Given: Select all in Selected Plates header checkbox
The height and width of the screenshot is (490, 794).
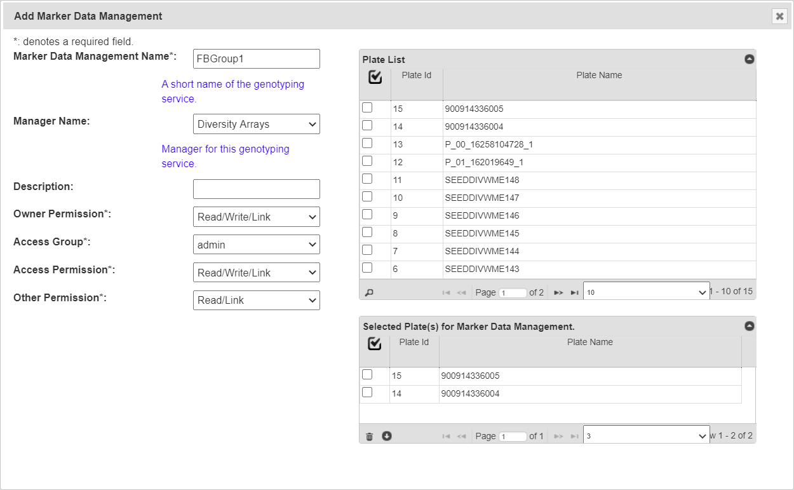Looking at the screenshot, I should tap(375, 344).
